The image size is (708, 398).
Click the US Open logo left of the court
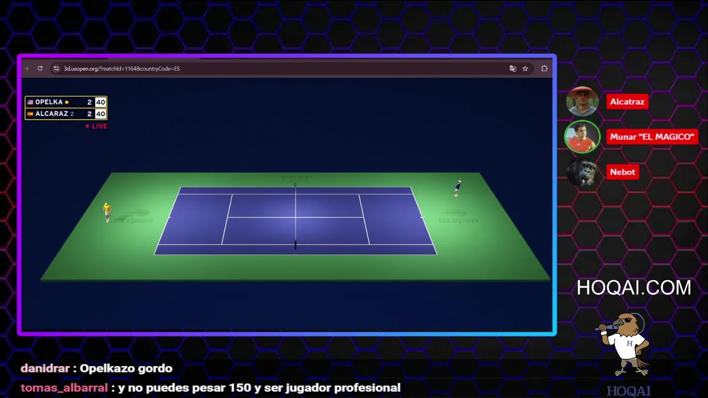pyautogui.click(x=132, y=216)
